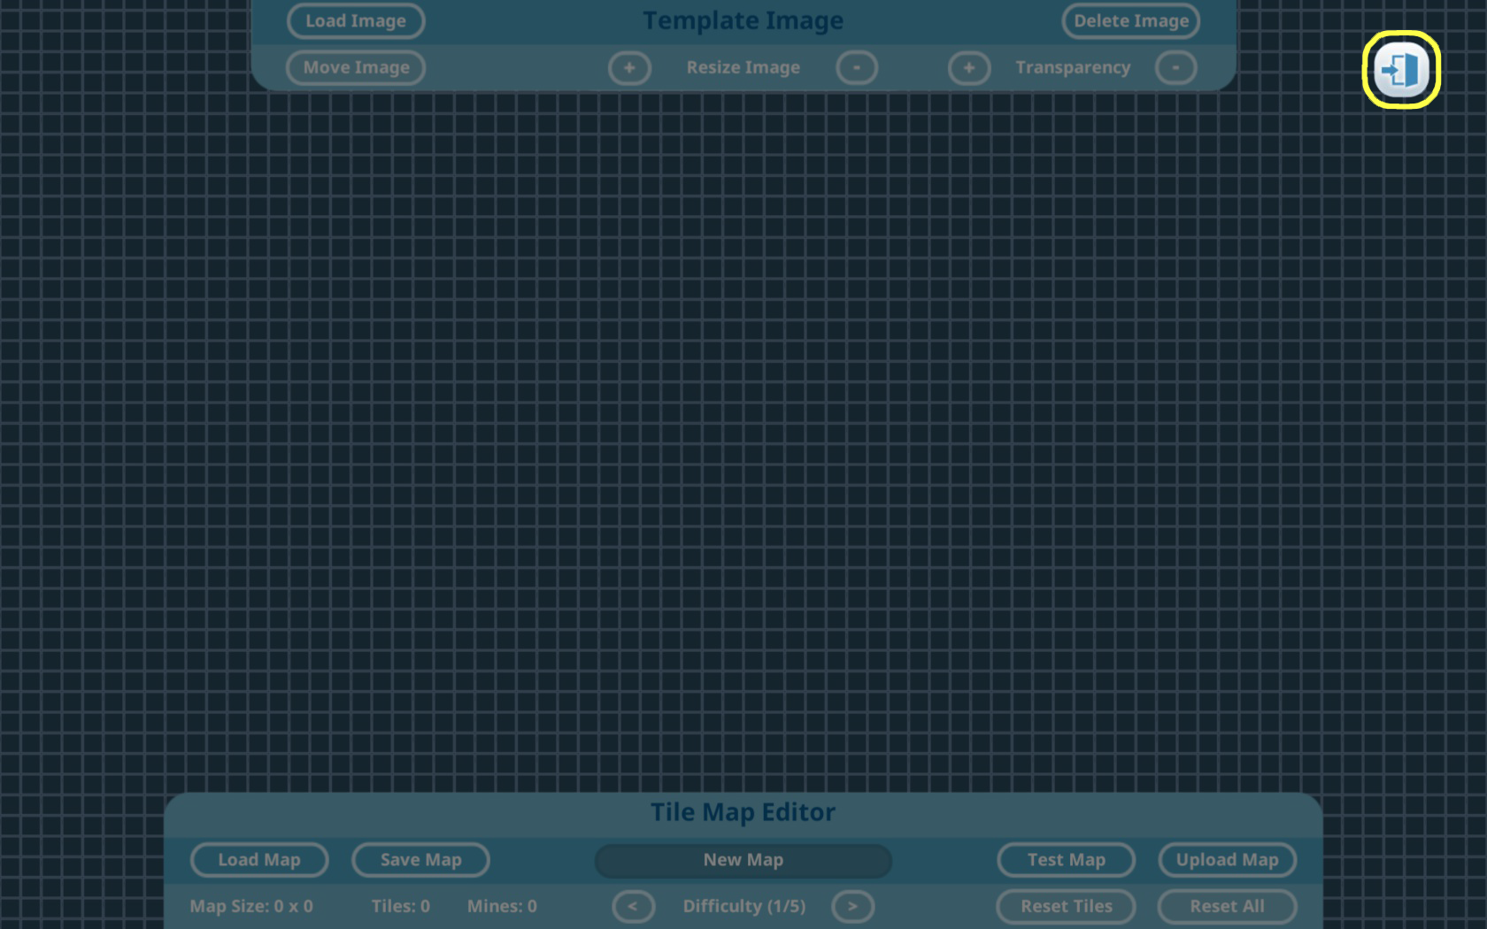Click the Load Image button
Viewport: 1487px width, 929px height.
click(356, 21)
